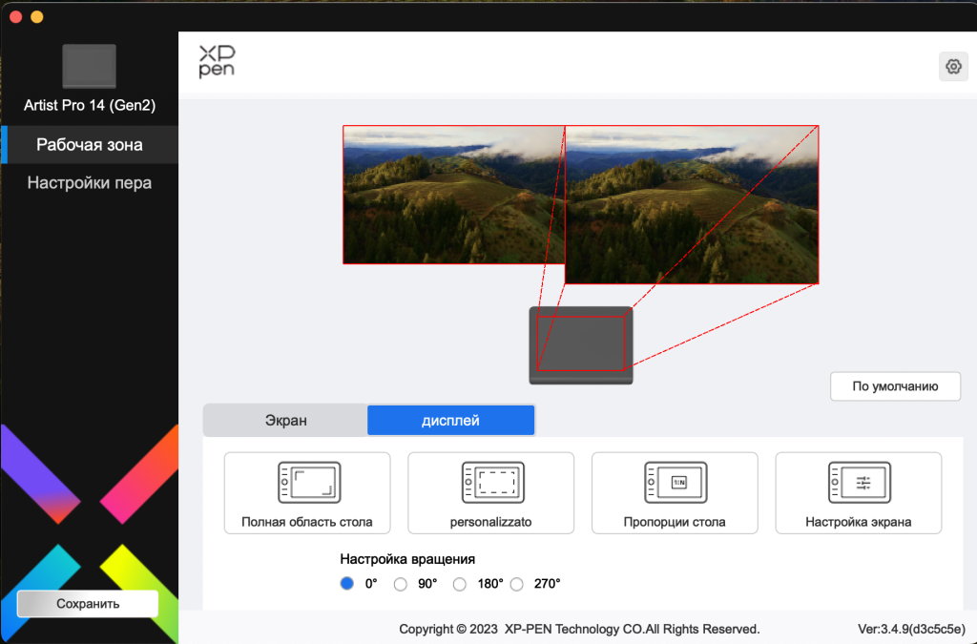Choose Полная область стола mode
977x644 pixels.
(x=307, y=492)
